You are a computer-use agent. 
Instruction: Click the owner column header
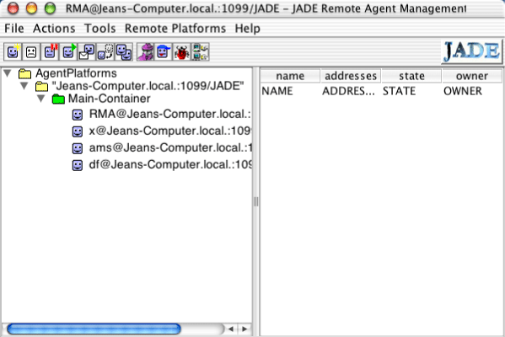tap(472, 76)
